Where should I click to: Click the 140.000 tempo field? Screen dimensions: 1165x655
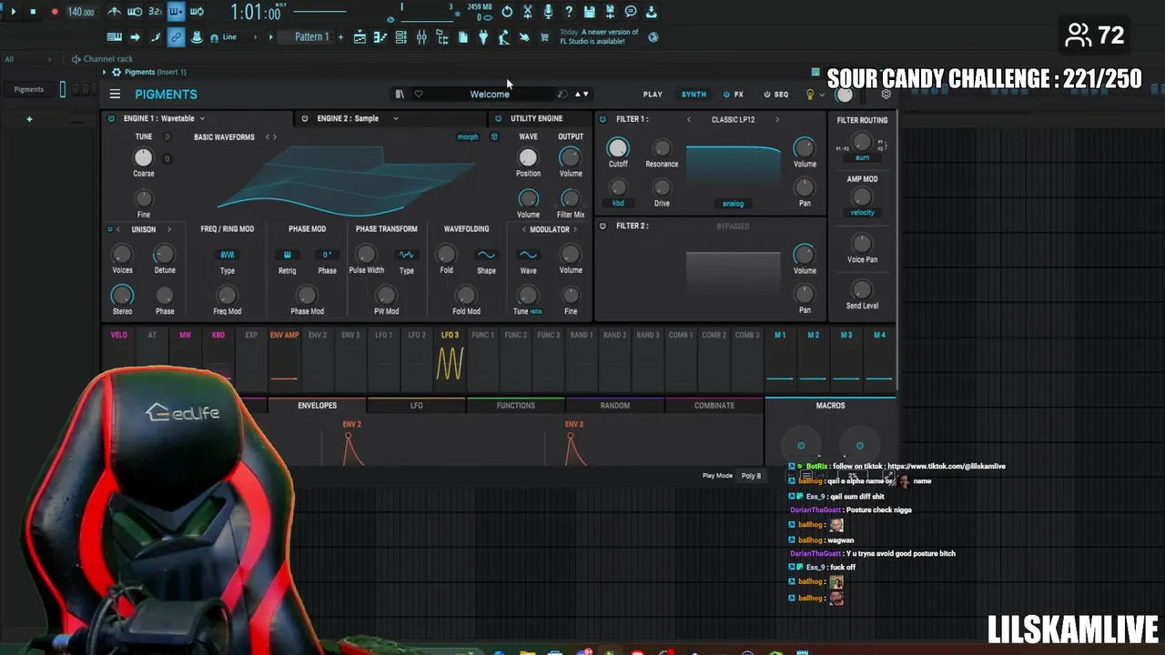pos(81,12)
